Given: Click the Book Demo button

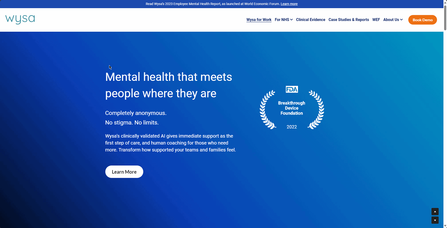Looking at the screenshot, I should 423,20.
